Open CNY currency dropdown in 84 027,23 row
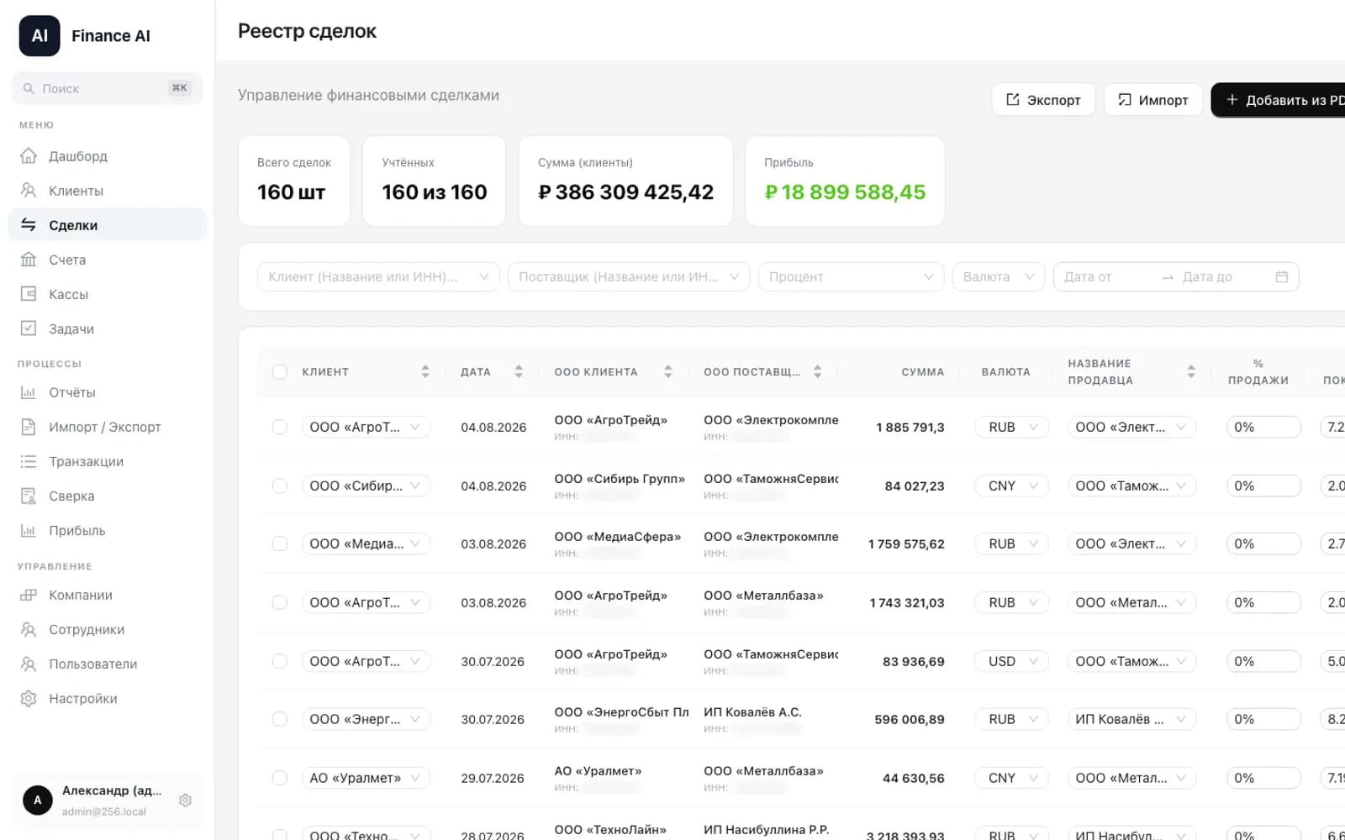 pyautogui.click(x=1012, y=486)
